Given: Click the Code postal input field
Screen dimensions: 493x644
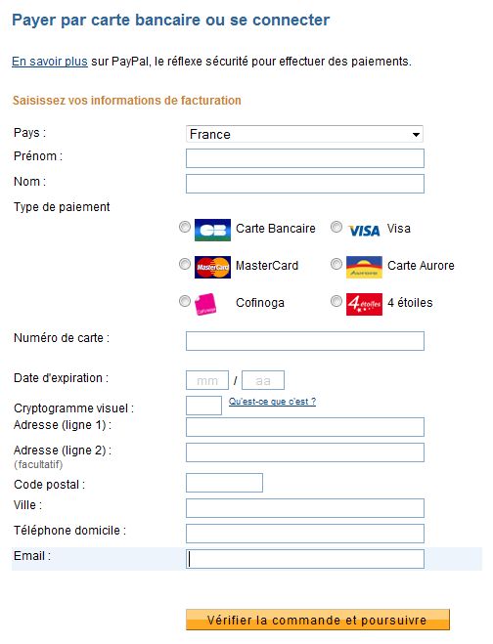Looking at the screenshot, I should 224,483.
